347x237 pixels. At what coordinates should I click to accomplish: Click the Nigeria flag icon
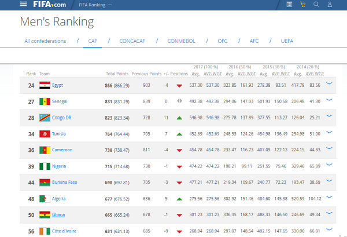[x=45, y=166]
